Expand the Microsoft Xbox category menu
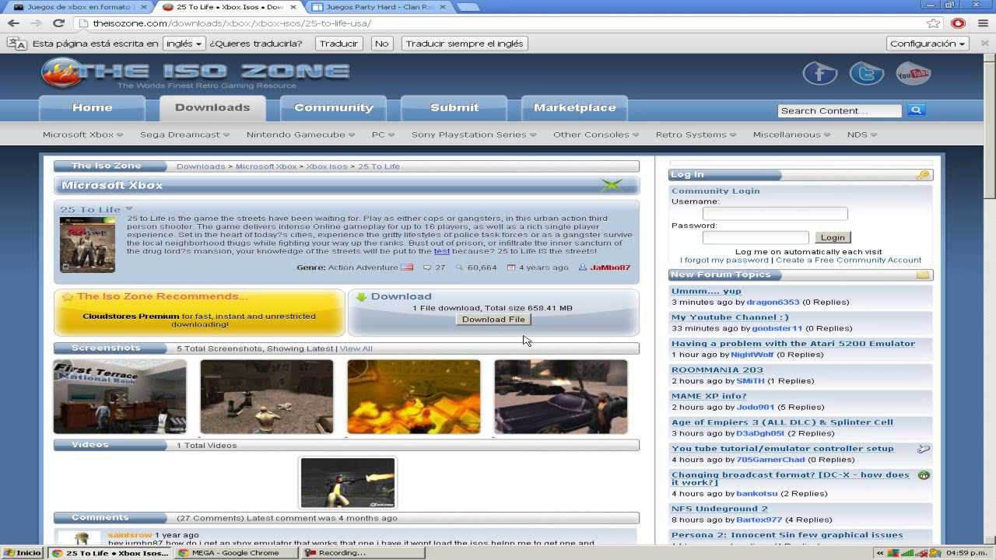 click(82, 135)
